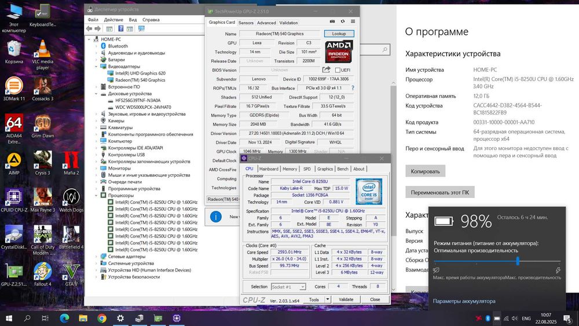Image resolution: width=579 pixels, height=326 pixels.
Task: Open the Socket #1 selection dropdown in CPU-Z
Action: click(288, 287)
